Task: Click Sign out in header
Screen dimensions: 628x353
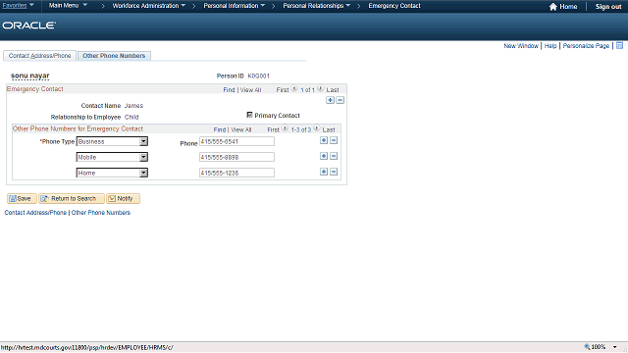Action: pos(608,7)
